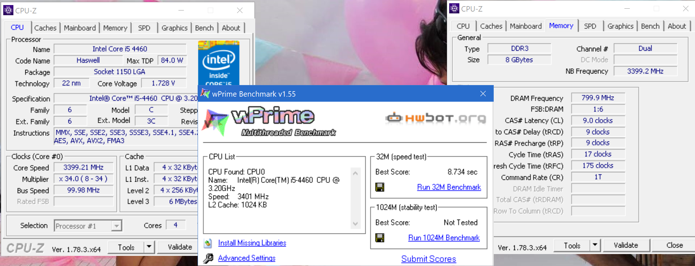Click the memory Size 8 GBytes value
The width and height of the screenshot is (695, 266).
point(519,60)
